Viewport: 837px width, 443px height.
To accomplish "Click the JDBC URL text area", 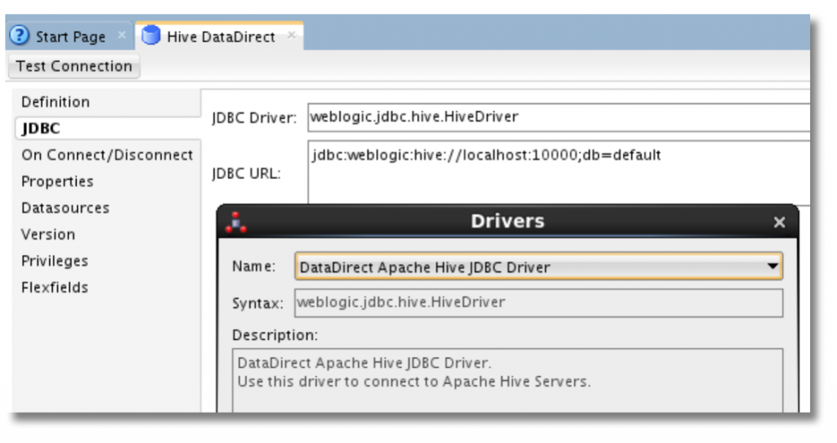I will point(558,172).
